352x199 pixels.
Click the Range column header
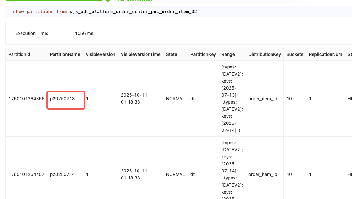(x=228, y=54)
